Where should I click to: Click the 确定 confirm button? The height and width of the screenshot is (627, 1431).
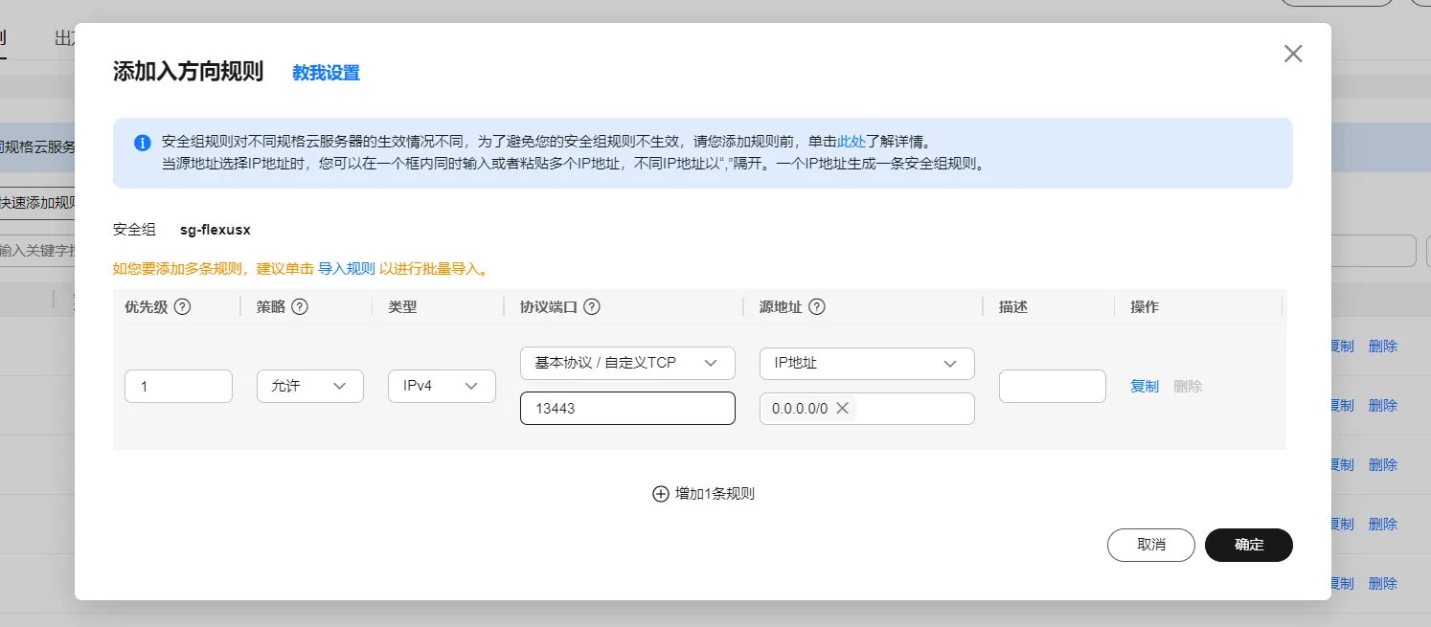pyautogui.click(x=1249, y=545)
